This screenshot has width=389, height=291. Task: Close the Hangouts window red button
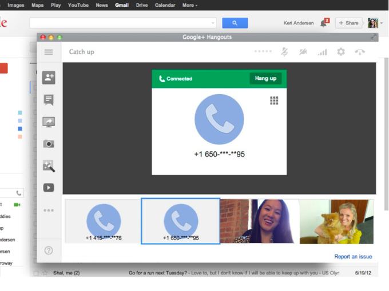point(43,37)
